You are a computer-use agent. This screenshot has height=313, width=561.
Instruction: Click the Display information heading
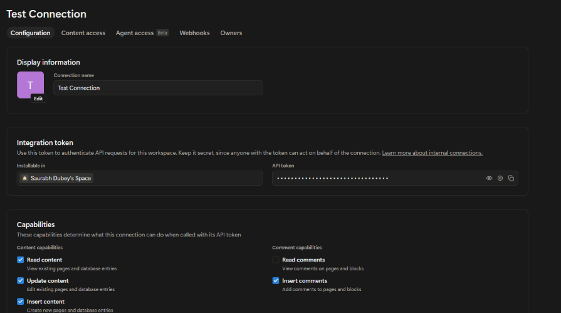click(x=48, y=62)
